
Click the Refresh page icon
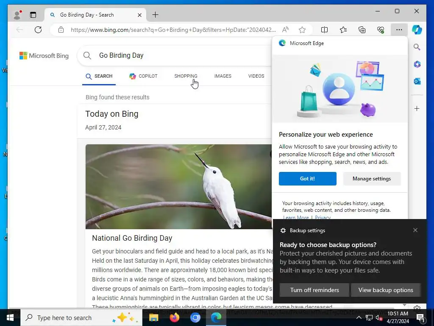coord(38,30)
